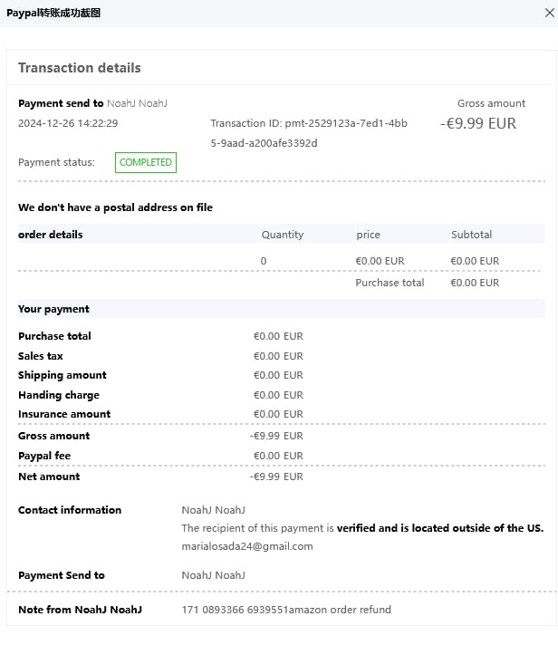
Task: Click the dialog title Paypal转账成功截图
Action: point(53,13)
